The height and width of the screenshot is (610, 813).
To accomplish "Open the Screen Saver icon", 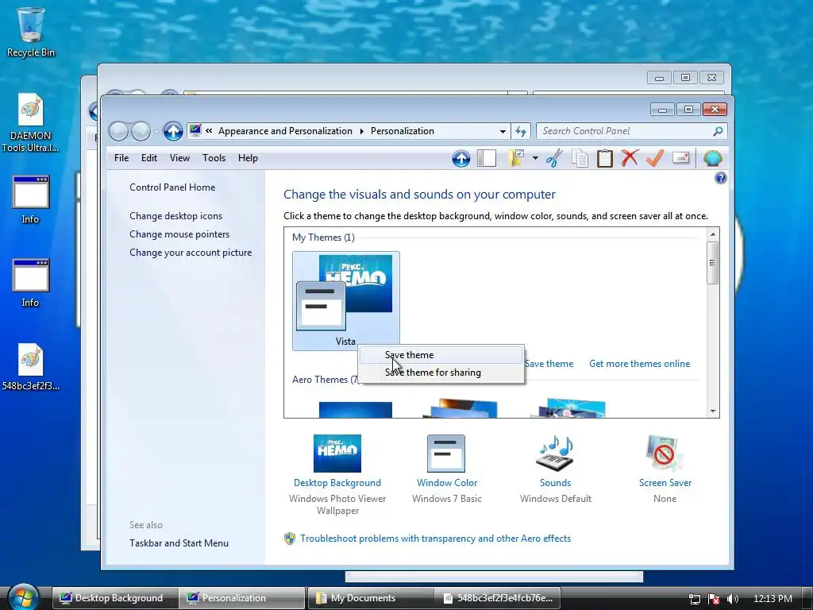I will point(665,454).
